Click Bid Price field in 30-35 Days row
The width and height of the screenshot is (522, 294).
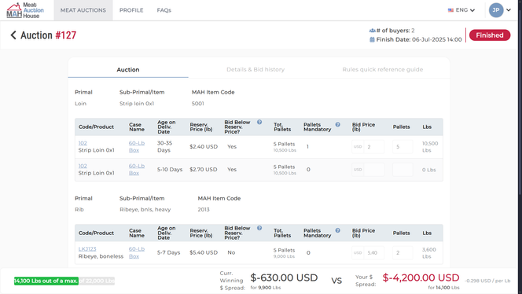point(368,146)
